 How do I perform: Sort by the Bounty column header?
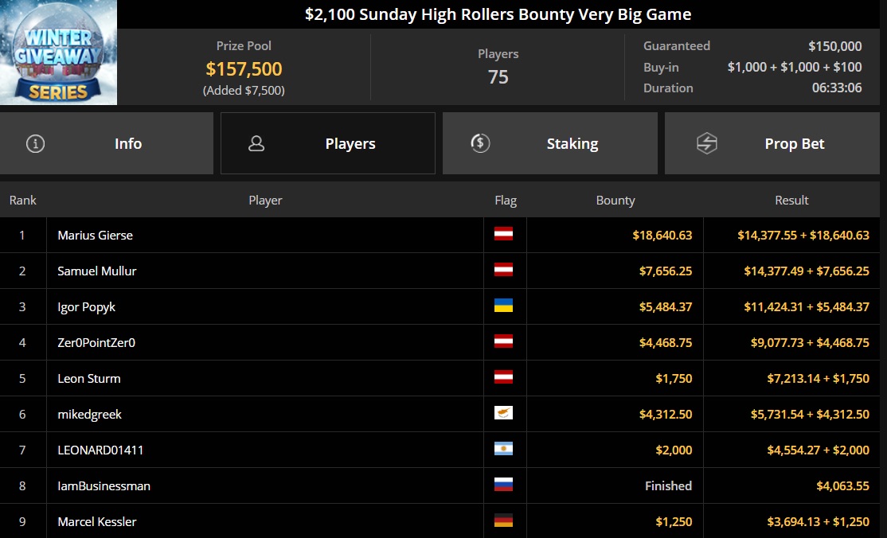(x=615, y=201)
